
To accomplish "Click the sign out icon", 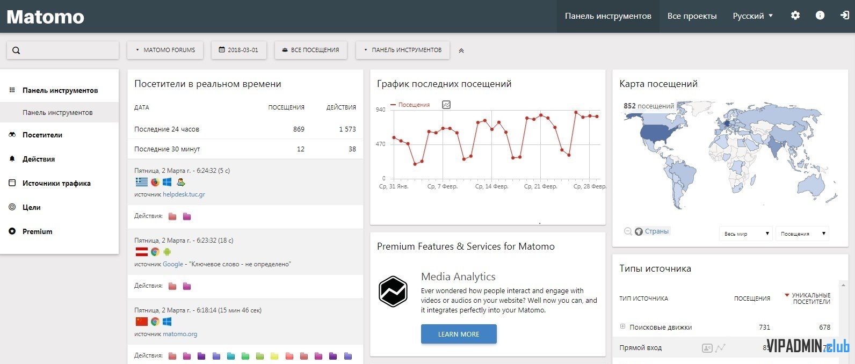I will point(844,16).
